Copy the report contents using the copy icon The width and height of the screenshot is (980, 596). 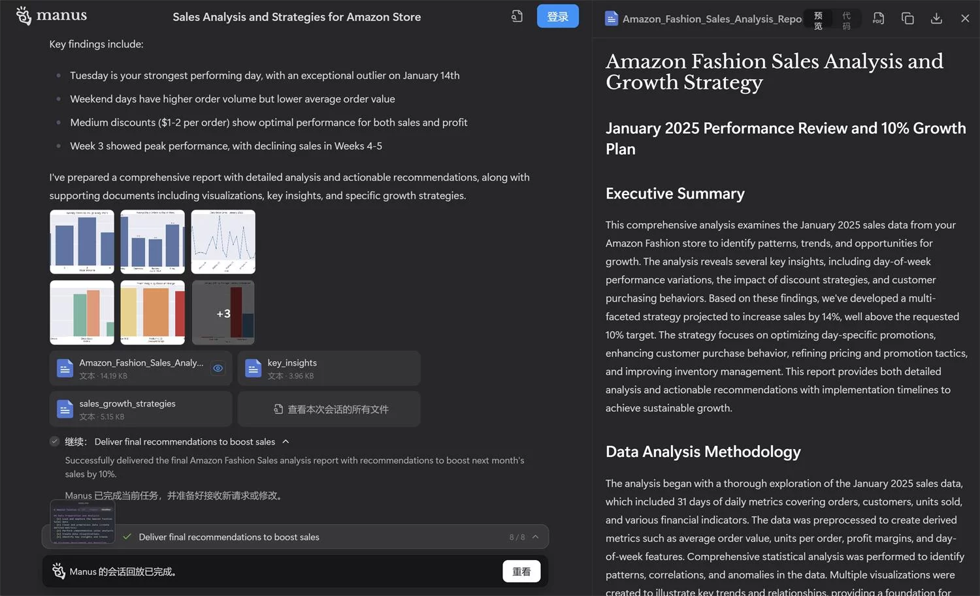907,19
